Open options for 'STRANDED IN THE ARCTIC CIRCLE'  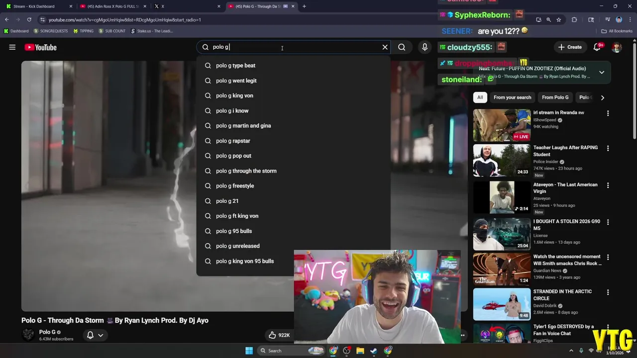(x=608, y=292)
